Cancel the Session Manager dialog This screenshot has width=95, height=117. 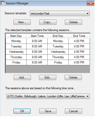coord(73,111)
